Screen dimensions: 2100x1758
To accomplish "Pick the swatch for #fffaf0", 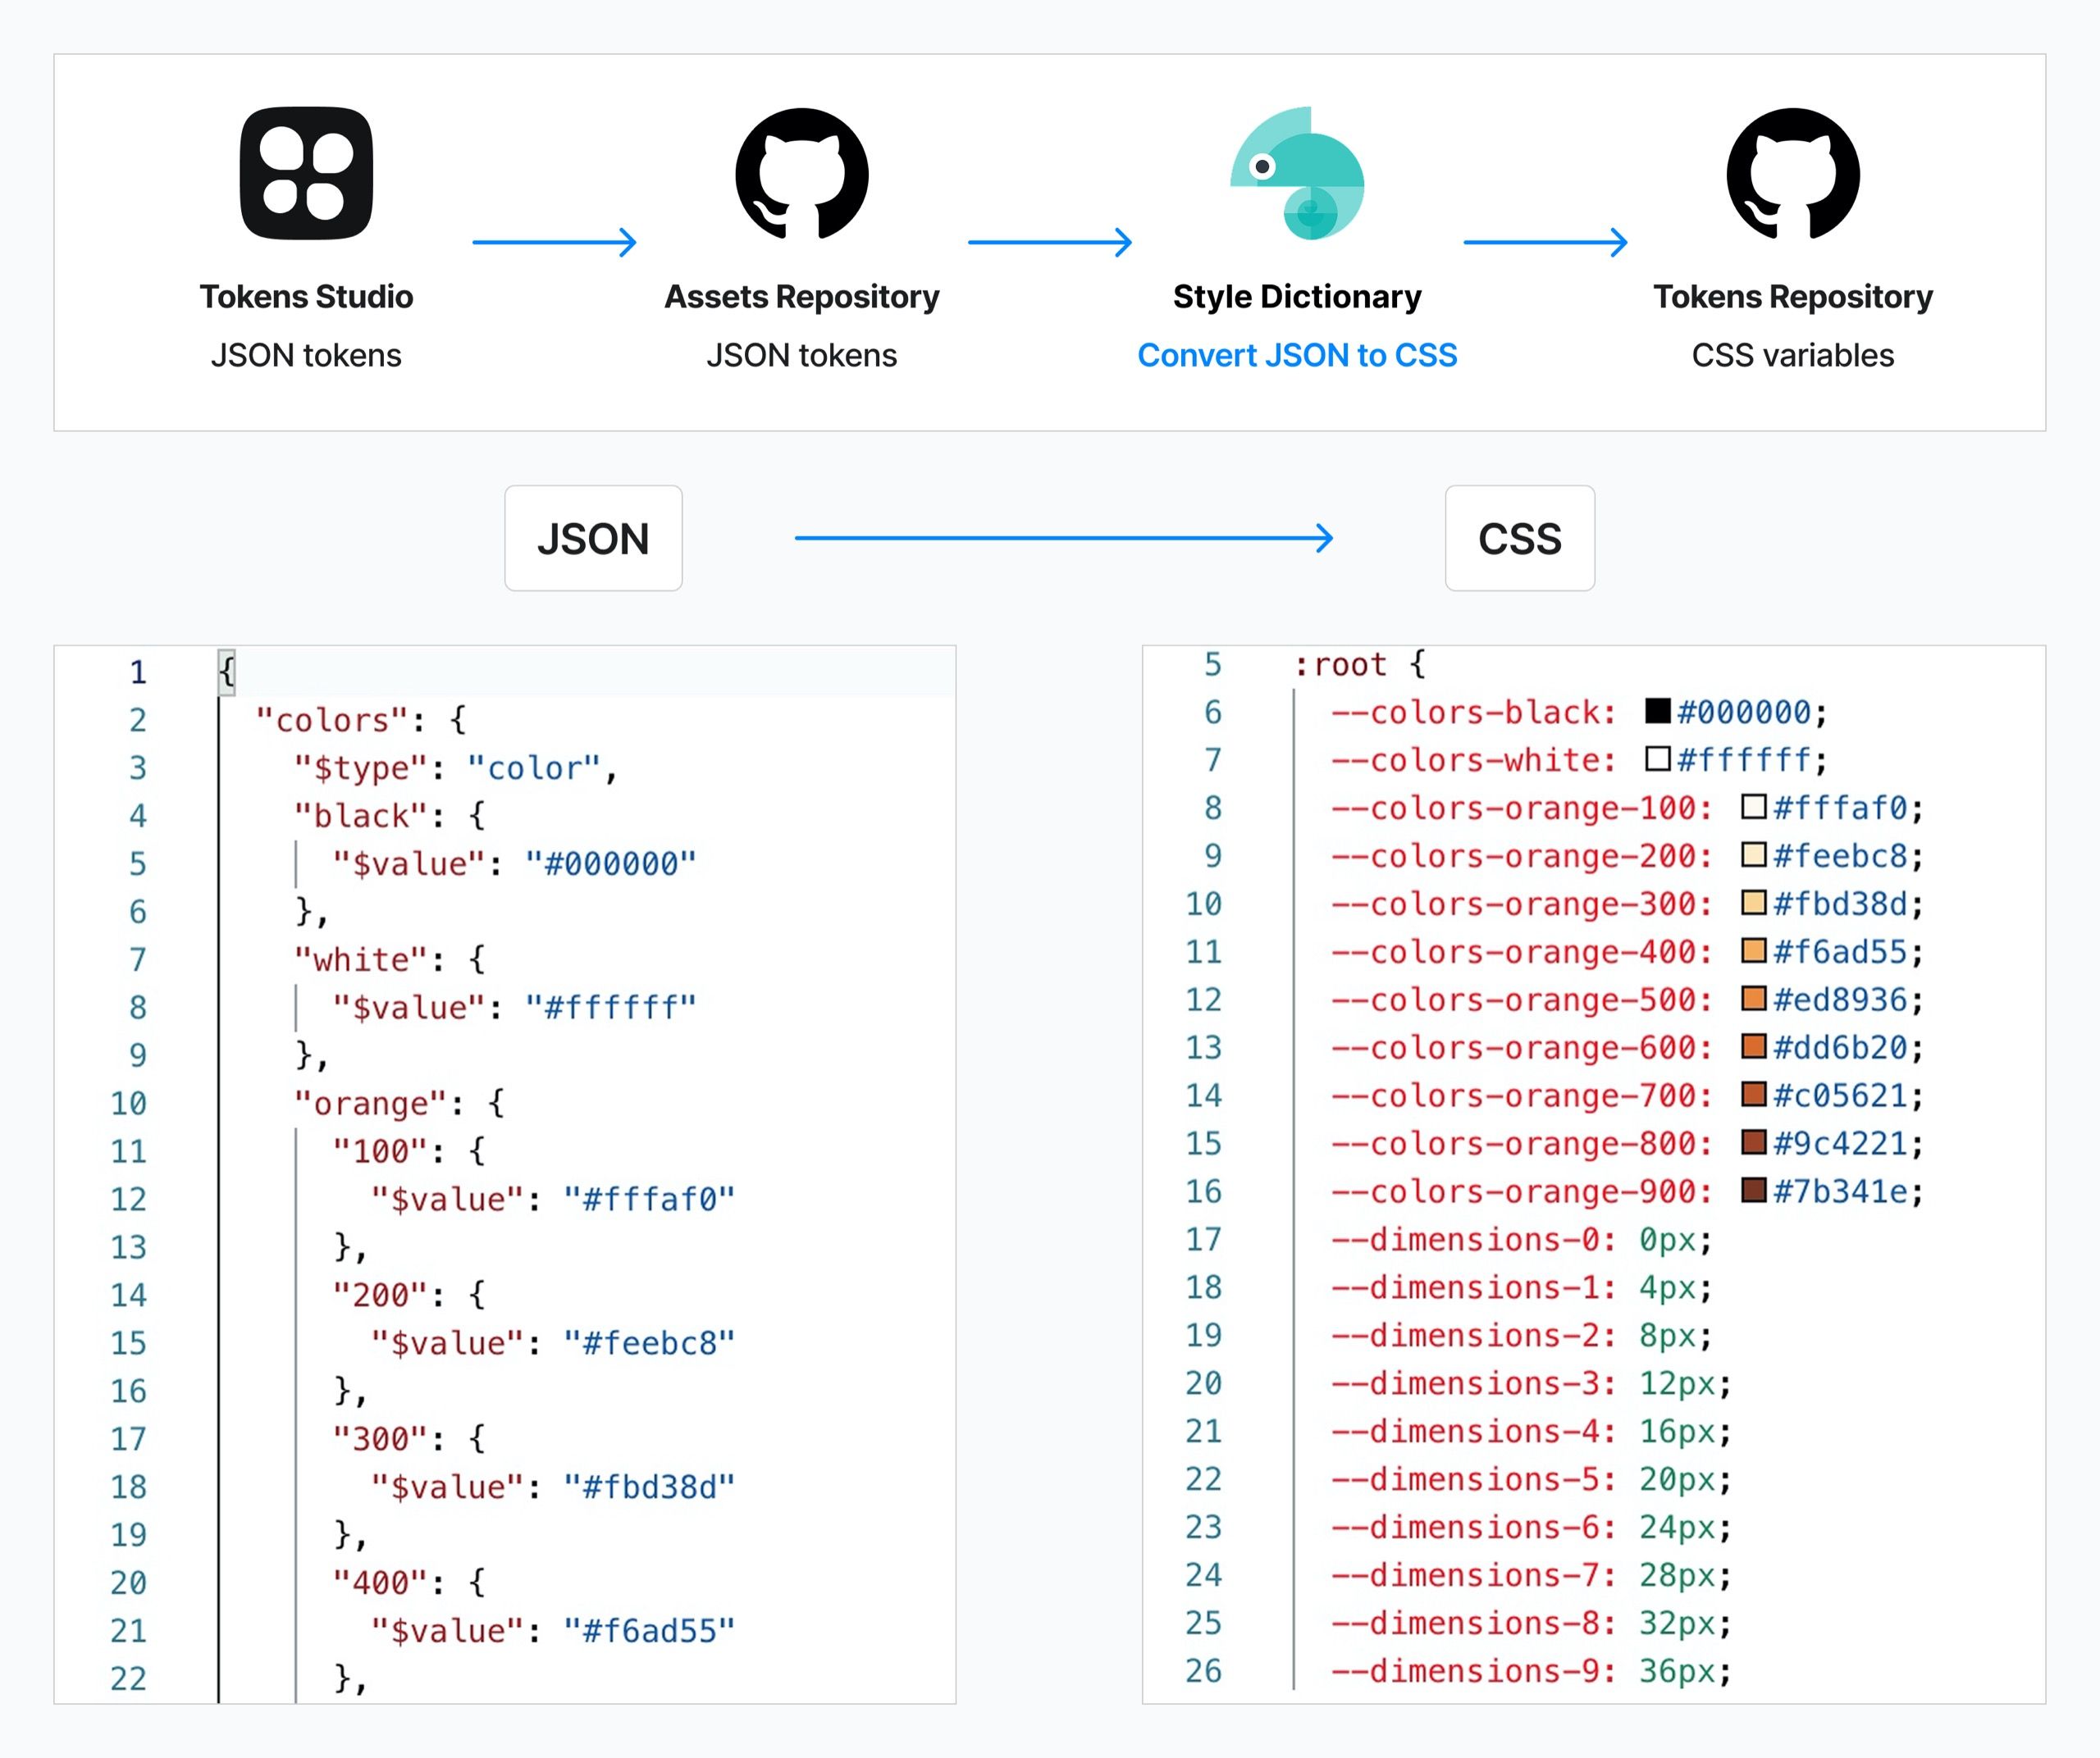I will point(1754,807).
